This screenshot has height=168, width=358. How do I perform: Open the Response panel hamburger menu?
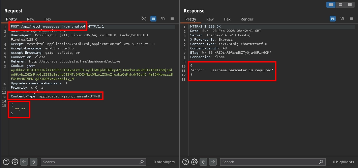tap(352, 18)
